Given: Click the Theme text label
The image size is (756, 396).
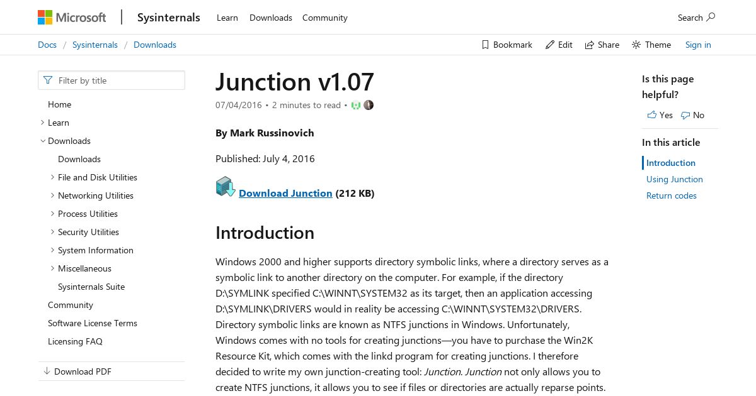Looking at the screenshot, I should point(658,45).
